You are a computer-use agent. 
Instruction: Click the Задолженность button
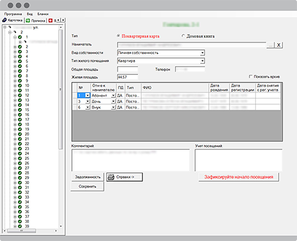[88, 177]
